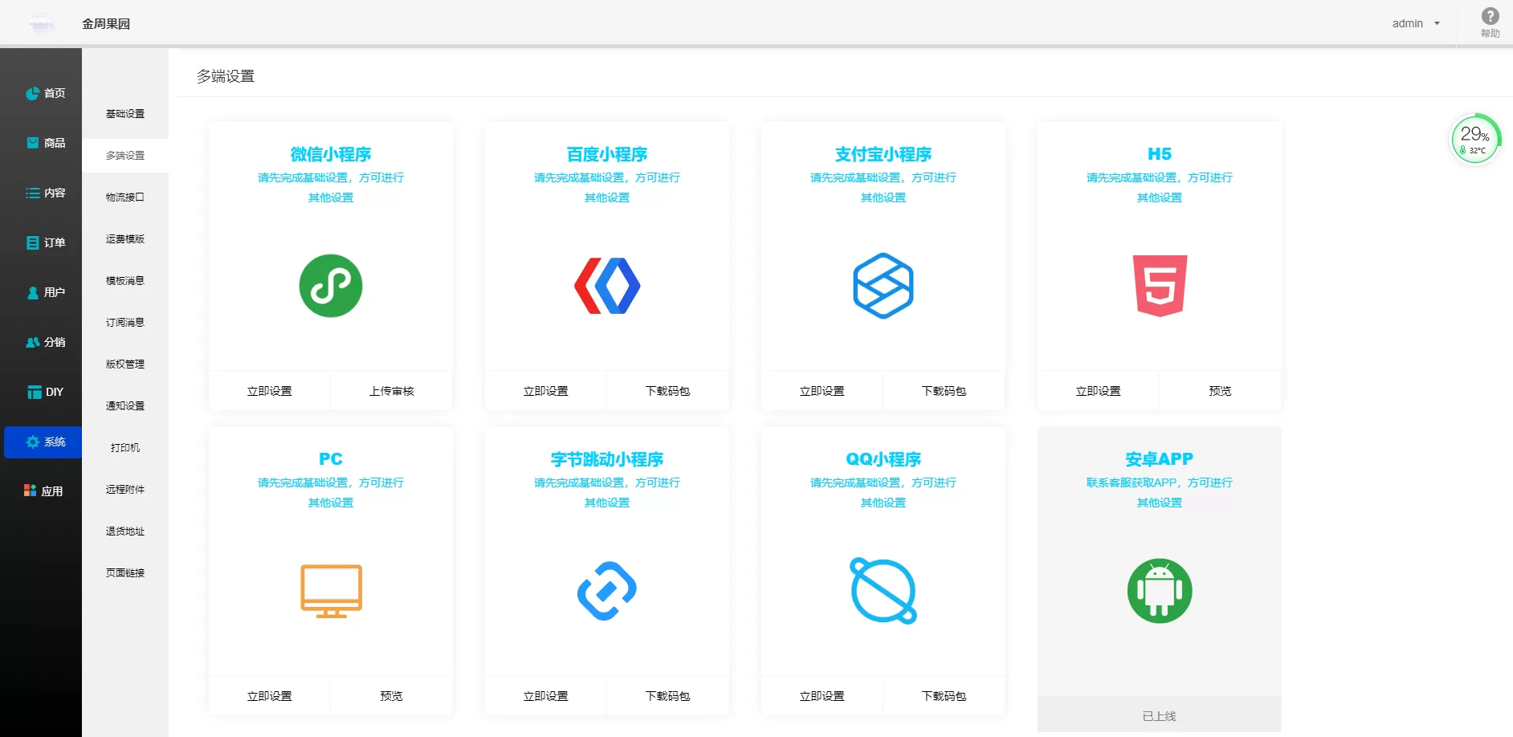This screenshot has height=737, width=1513.
Task: Click the ByteDance mini program link icon
Action: [607, 591]
